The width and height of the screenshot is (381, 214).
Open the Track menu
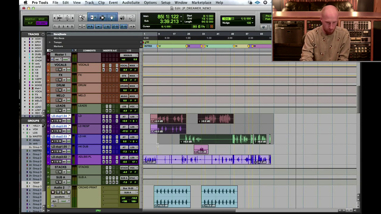(89, 3)
